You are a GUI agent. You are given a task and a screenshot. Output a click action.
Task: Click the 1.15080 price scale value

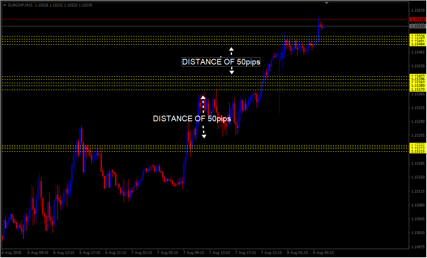pyautogui.click(x=418, y=205)
